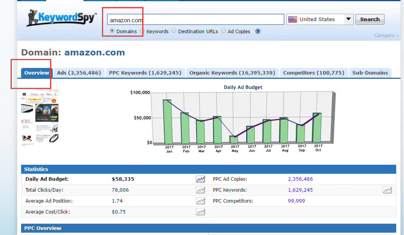Open the PPC Ad Copies value 2,356,486
The width and height of the screenshot is (404, 235).
(x=300, y=179)
